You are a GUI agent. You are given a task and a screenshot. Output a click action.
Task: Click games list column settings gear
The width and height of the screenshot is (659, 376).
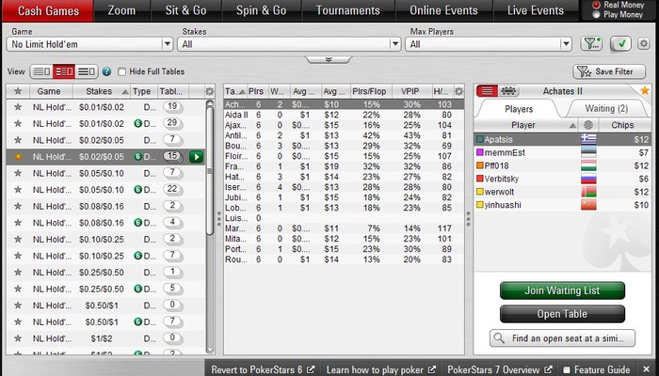209,91
